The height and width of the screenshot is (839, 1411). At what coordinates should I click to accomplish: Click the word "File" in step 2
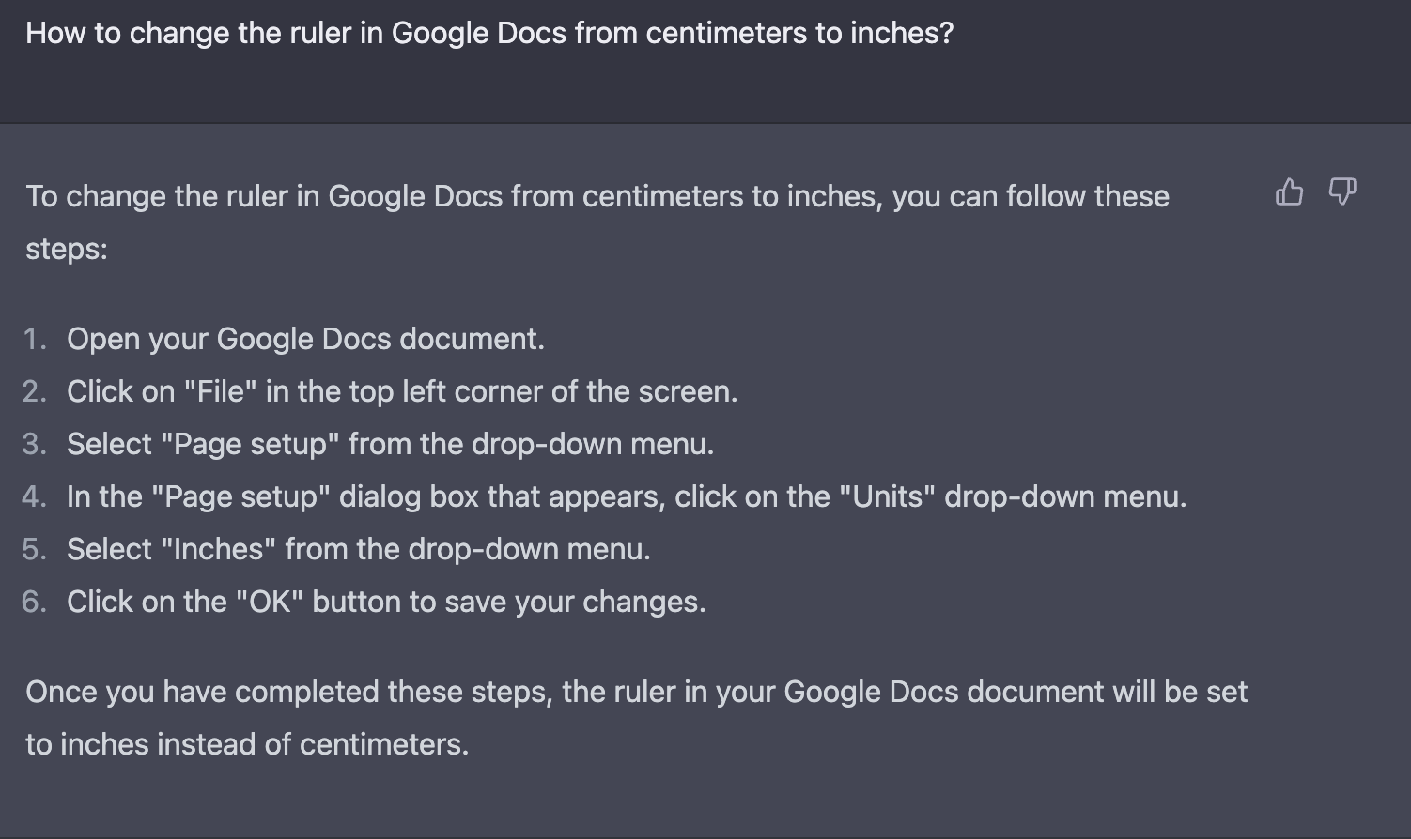coord(221,391)
